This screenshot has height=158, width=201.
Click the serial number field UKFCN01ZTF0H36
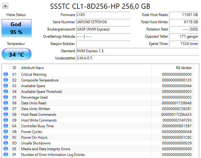[x=103, y=22]
